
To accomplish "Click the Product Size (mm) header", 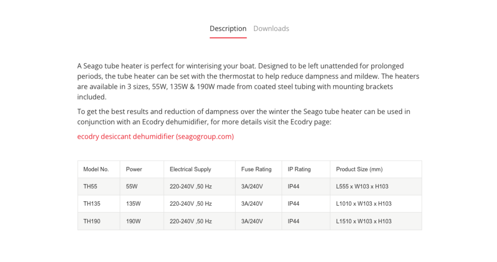I will pos(376,169).
